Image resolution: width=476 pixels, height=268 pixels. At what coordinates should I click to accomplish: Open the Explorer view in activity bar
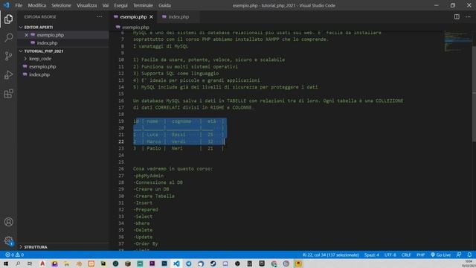8,19
